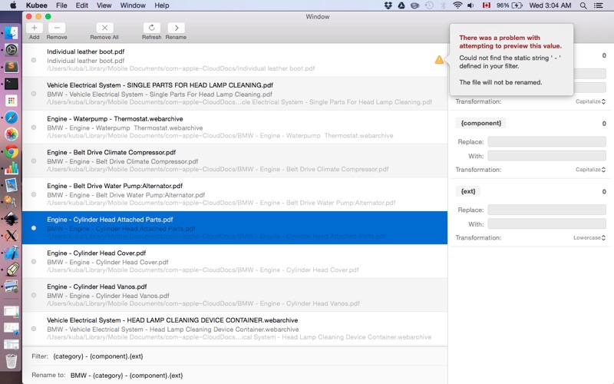
Task: Open Google Chrome from the Dock
Action: click(12, 151)
